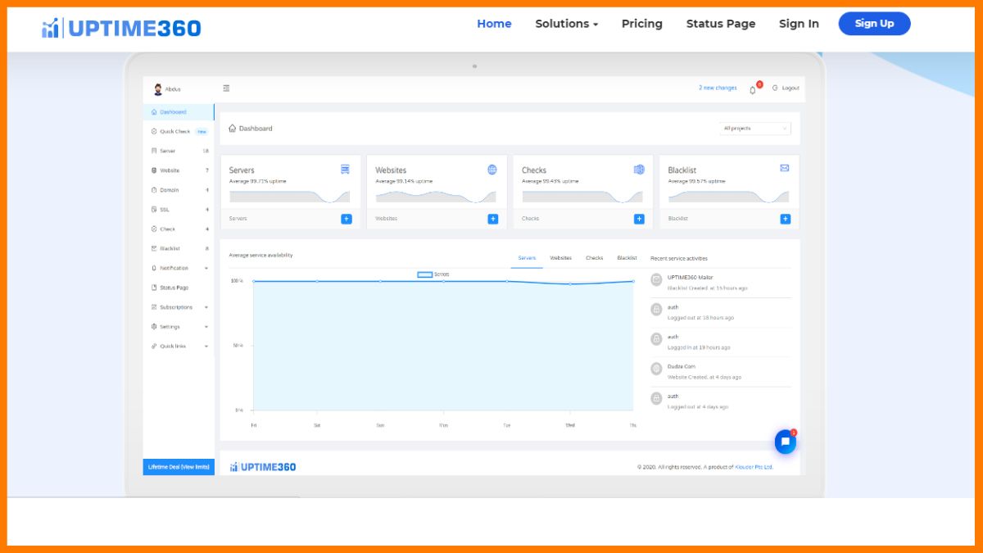Click the lock icon beside Logged out at 4 days ago
The image size is (983, 553).
coord(656,398)
